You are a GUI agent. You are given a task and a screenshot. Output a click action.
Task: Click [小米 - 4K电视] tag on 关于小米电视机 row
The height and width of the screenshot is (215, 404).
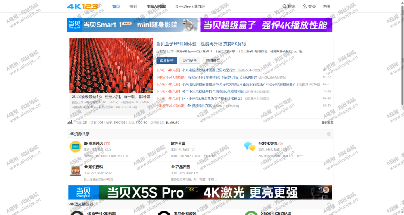click(168, 91)
